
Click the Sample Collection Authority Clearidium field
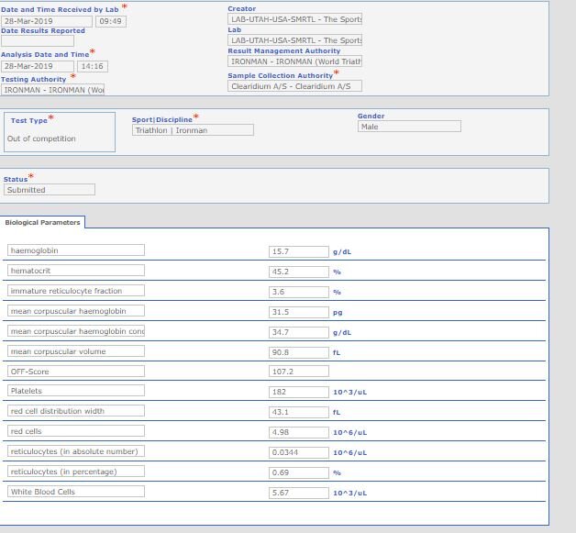[294, 86]
